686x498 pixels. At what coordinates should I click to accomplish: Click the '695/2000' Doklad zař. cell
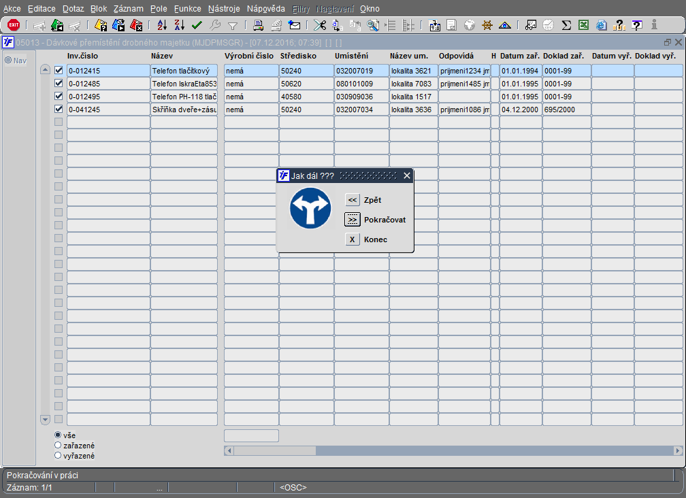566,110
